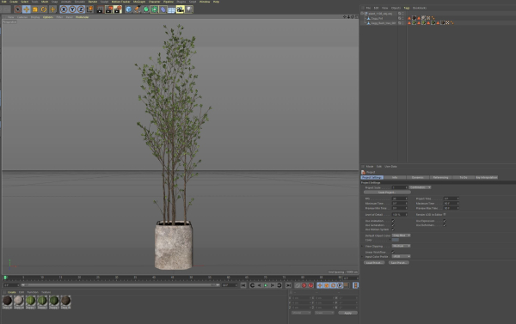Toggle rotation keyframe channel icon

[333, 285]
